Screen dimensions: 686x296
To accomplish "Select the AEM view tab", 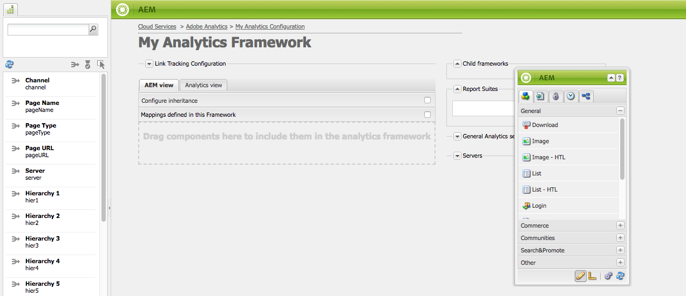I will 159,85.
